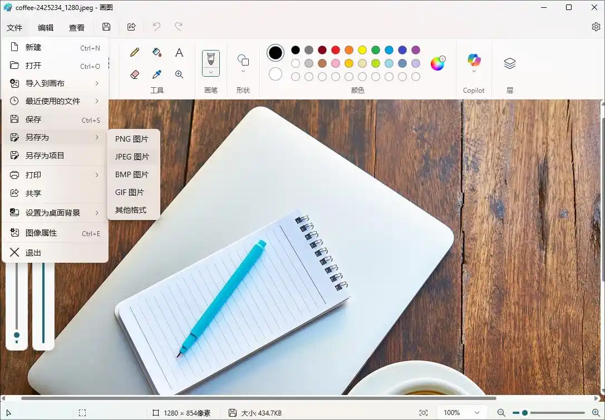This screenshot has width=605, height=420.
Task: Open the 文件 menu
Action: click(14, 28)
